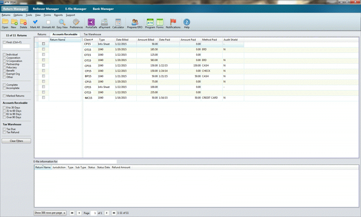Viewport: 361px width, 217px height.
Task: Click the page number field
Action: click(x=94, y=213)
